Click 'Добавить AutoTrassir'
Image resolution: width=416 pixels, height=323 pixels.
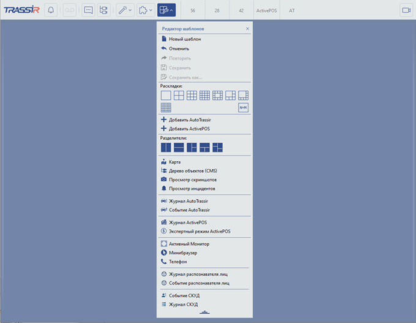pyautogui.click(x=188, y=120)
